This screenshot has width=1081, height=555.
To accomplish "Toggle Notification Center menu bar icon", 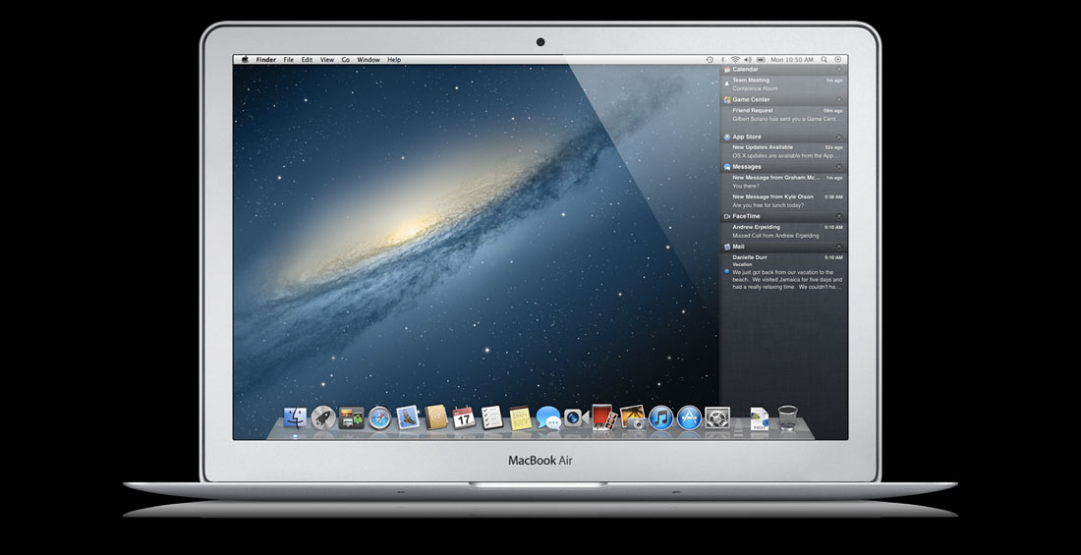I will click(x=838, y=60).
